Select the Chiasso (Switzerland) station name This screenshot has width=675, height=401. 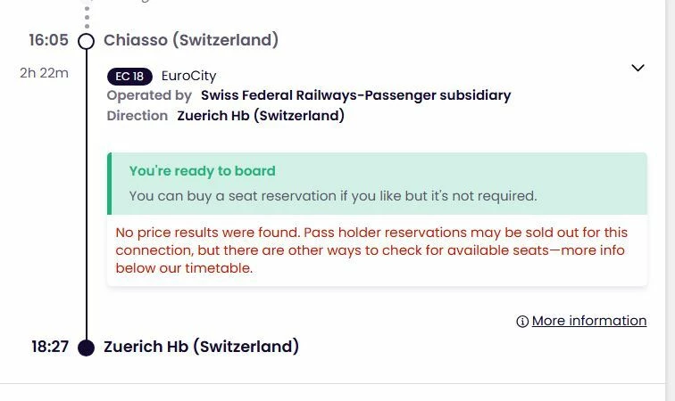coord(191,40)
